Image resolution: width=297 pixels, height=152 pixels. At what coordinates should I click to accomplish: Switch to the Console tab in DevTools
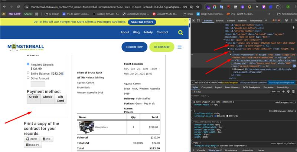click(231, 20)
